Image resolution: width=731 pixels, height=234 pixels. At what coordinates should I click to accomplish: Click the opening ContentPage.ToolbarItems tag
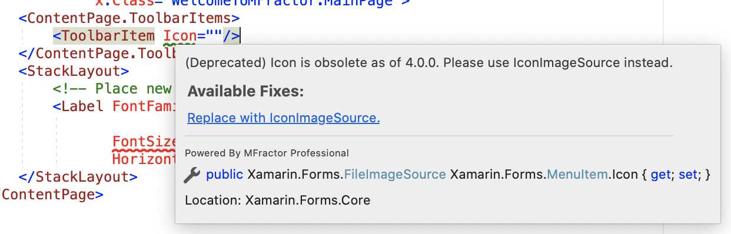coord(129,18)
